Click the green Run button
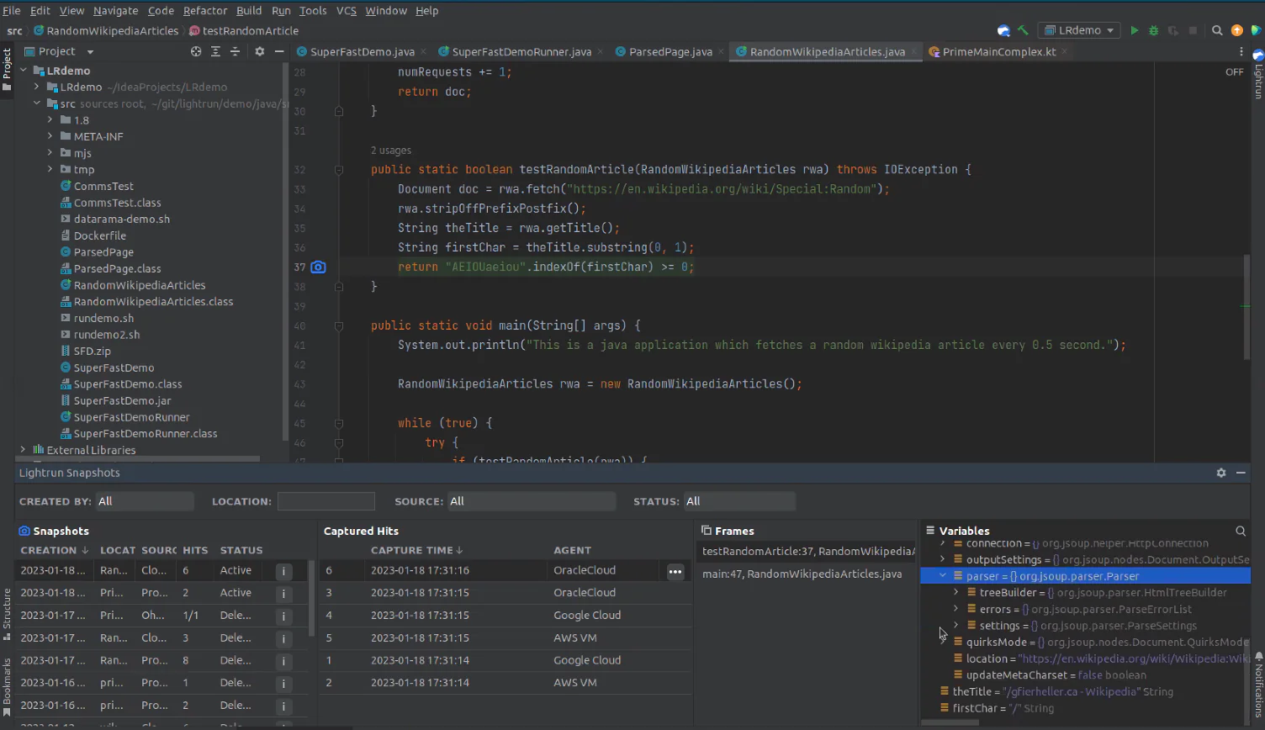The width and height of the screenshot is (1265, 730). pos(1134,30)
